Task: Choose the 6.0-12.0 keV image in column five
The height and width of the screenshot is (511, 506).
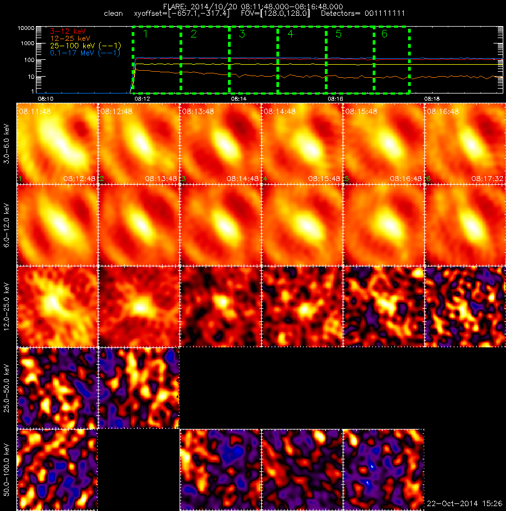Action: 384,225
